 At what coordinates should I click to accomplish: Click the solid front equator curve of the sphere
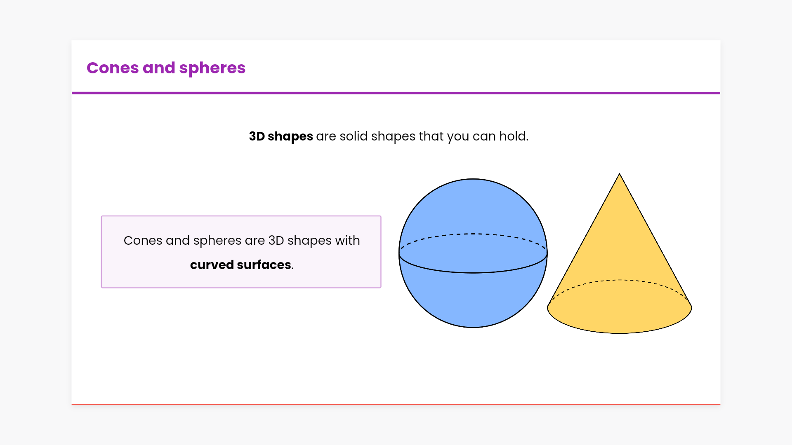[x=473, y=272]
